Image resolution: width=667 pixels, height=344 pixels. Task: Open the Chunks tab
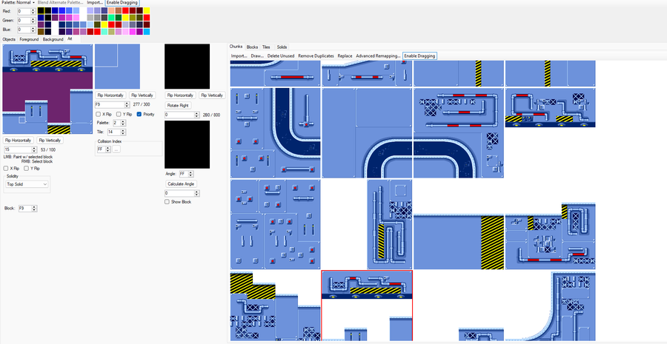pos(236,47)
